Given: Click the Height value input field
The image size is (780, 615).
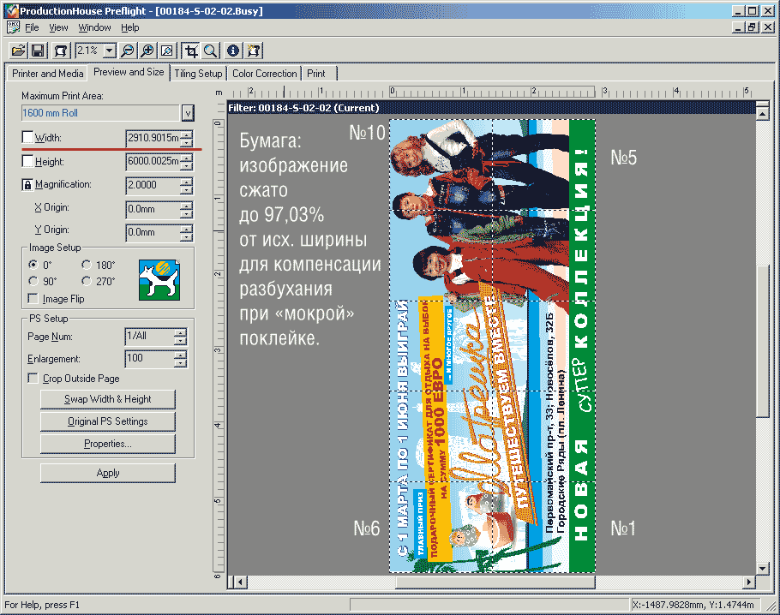Looking at the screenshot, I should click(x=153, y=162).
